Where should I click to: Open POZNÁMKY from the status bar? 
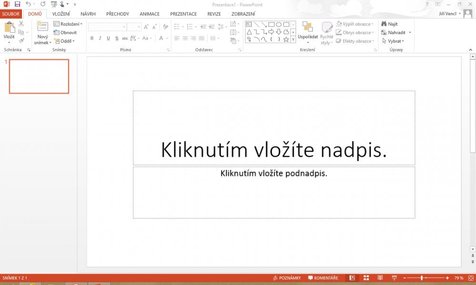(289, 278)
